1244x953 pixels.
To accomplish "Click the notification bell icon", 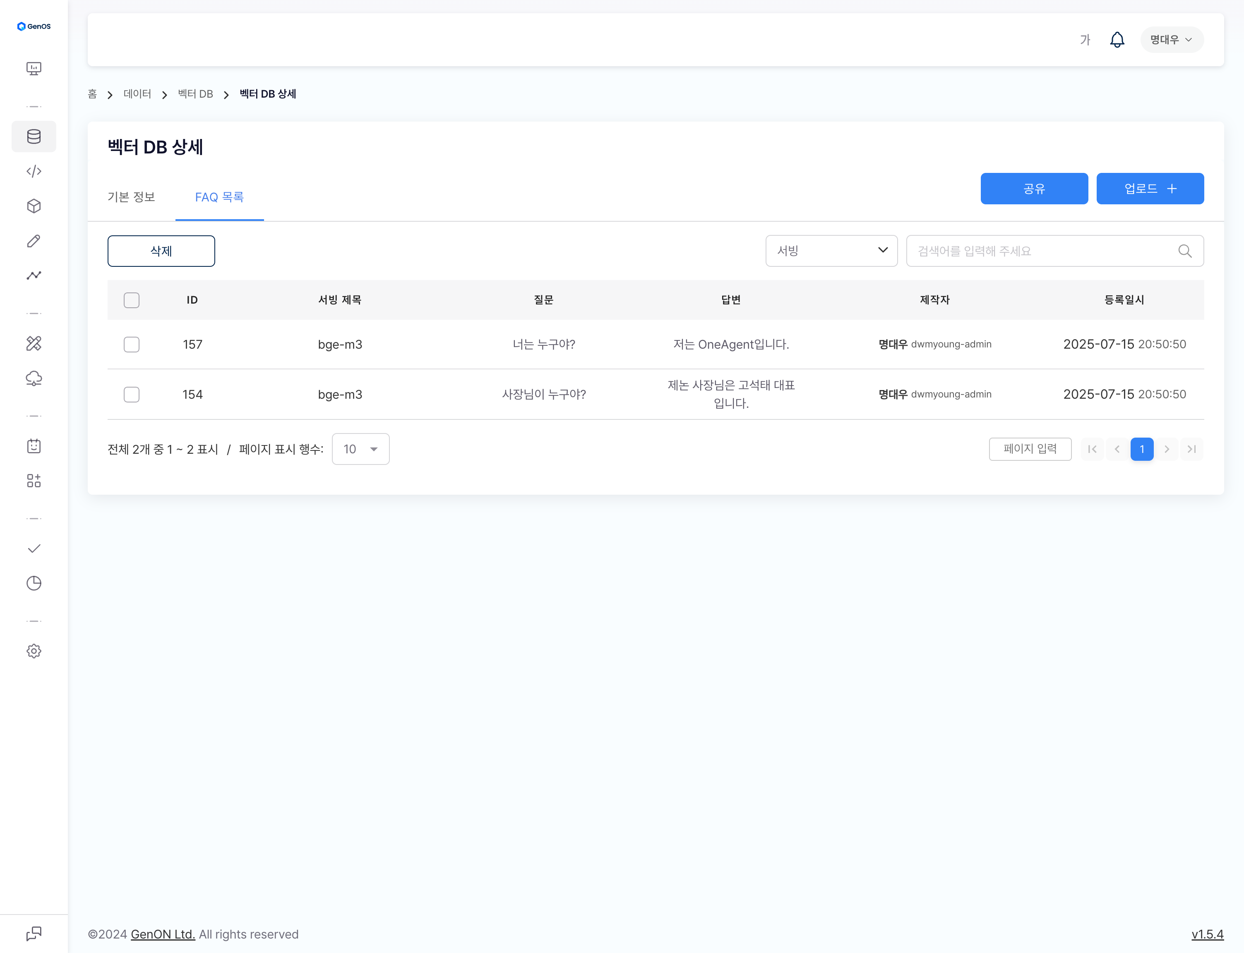I will tap(1116, 40).
